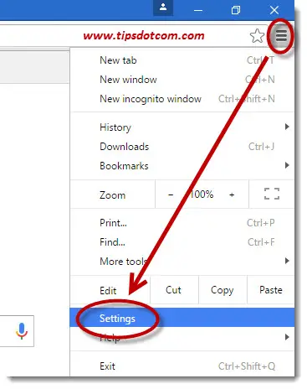
Task: Enter fullscreen mode using the zoom row icon
Action: click(x=272, y=194)
